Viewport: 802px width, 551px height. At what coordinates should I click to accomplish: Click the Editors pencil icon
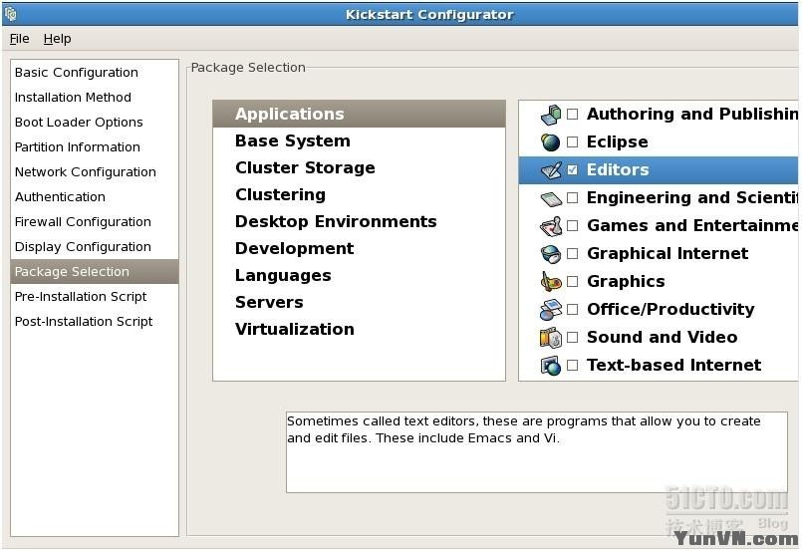pos(551,170)
